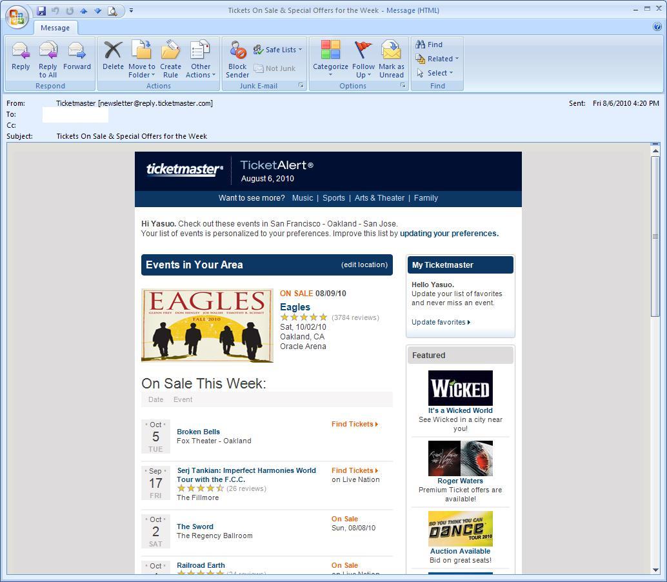Open Junk E-mail options dialog launcher
The height and width of the screenshot is (582, 667).
301,86
